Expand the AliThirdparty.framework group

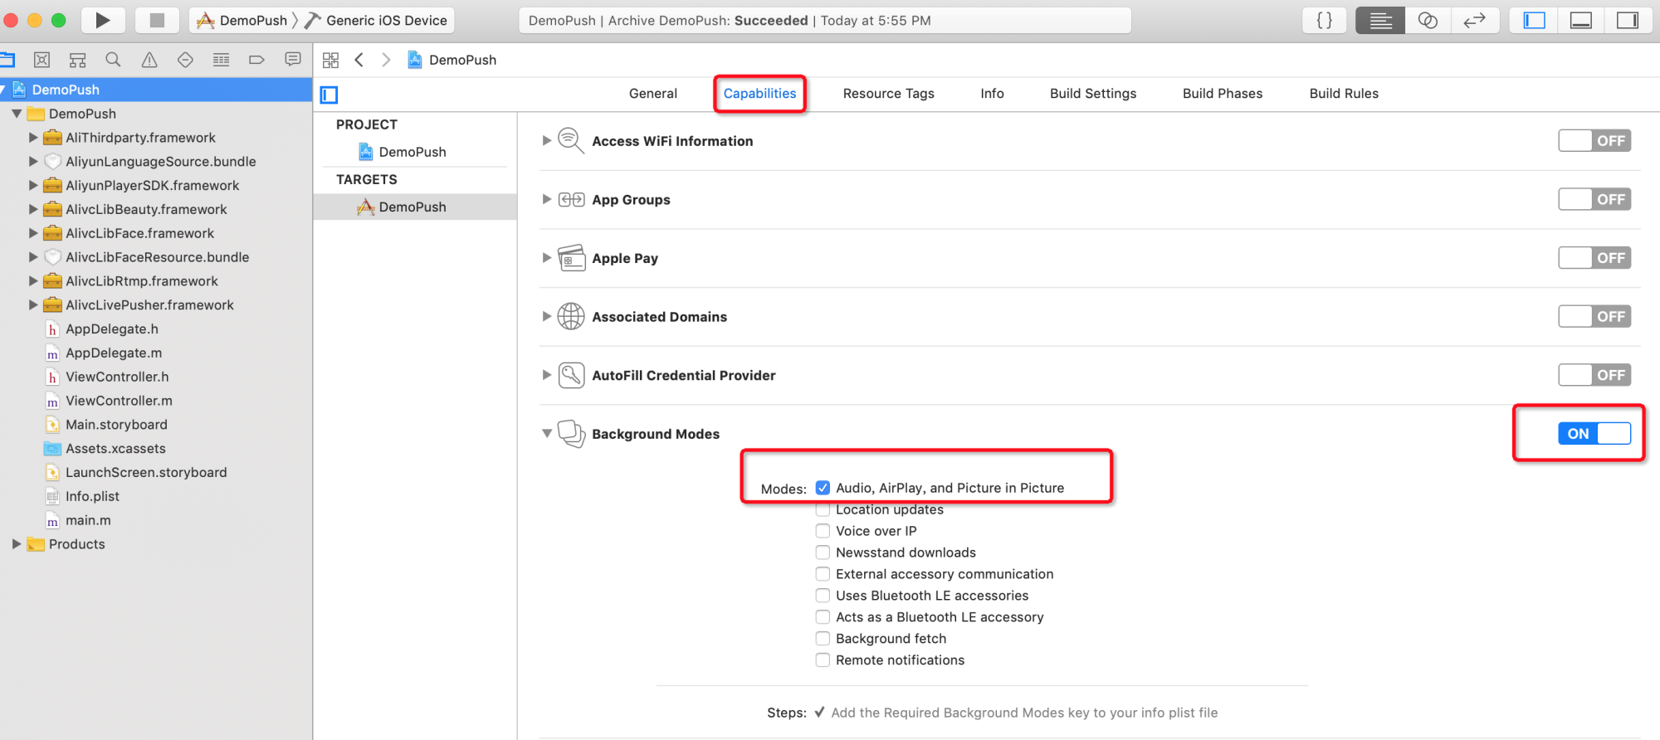coord(33,138)
